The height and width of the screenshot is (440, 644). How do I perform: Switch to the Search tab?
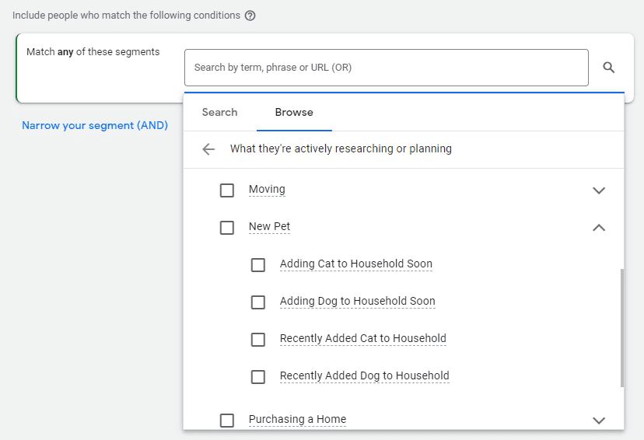pos(220,113)
